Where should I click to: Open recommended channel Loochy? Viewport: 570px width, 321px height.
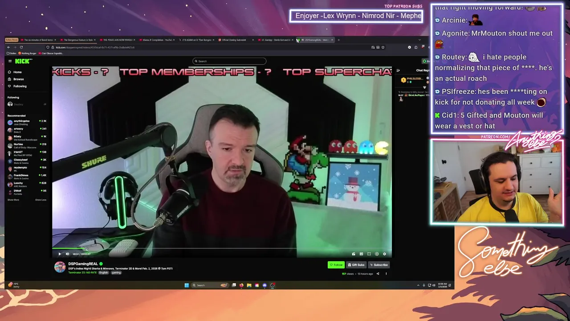point(27,184)
